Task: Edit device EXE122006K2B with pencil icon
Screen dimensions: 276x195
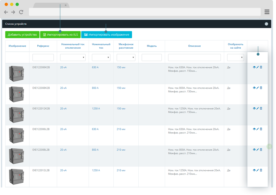Action: pyautogui.click(x=258, y=67)
